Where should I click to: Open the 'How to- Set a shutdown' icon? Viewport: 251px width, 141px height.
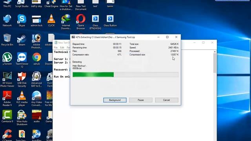coord(66,5)
